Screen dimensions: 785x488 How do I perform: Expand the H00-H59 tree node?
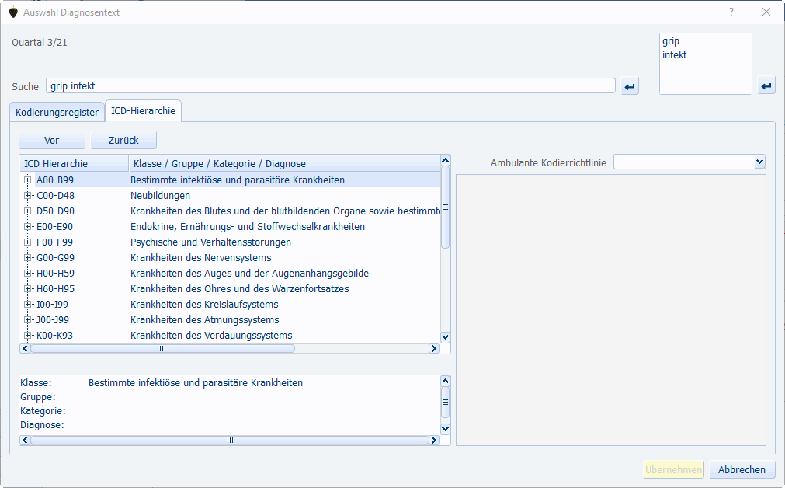(x=27, y=273)
